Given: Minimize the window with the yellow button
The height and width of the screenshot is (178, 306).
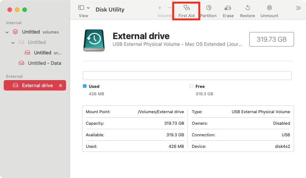Looking at the screenshot, I should coord(17,10).
